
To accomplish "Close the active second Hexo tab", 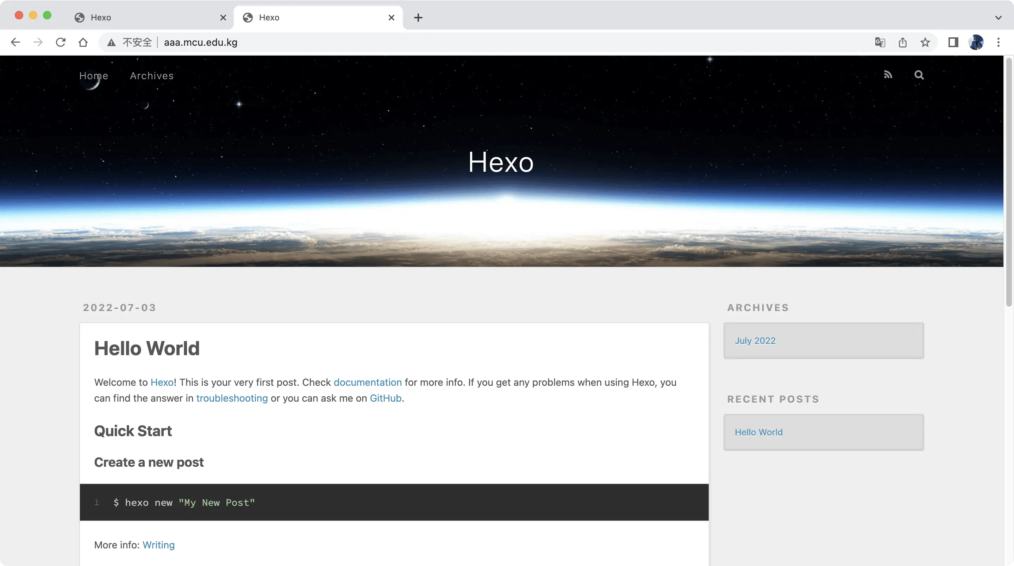I will click(391, 18).
